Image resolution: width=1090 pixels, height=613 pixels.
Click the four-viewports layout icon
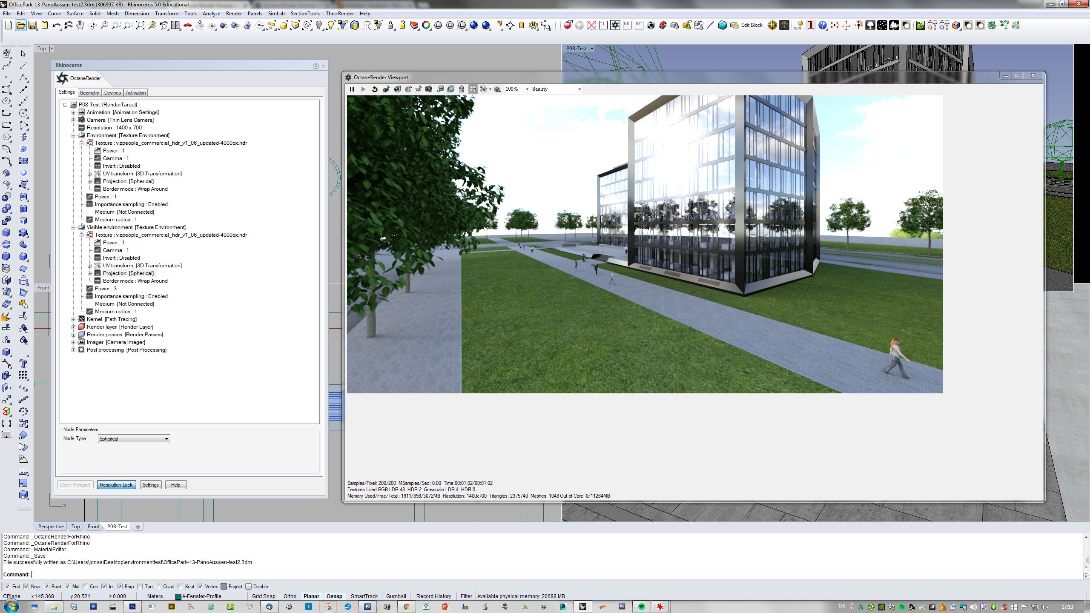click(x=175, y=26)
